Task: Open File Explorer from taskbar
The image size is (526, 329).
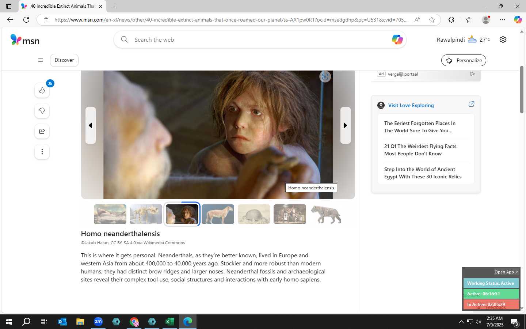Action: [80, 322]
